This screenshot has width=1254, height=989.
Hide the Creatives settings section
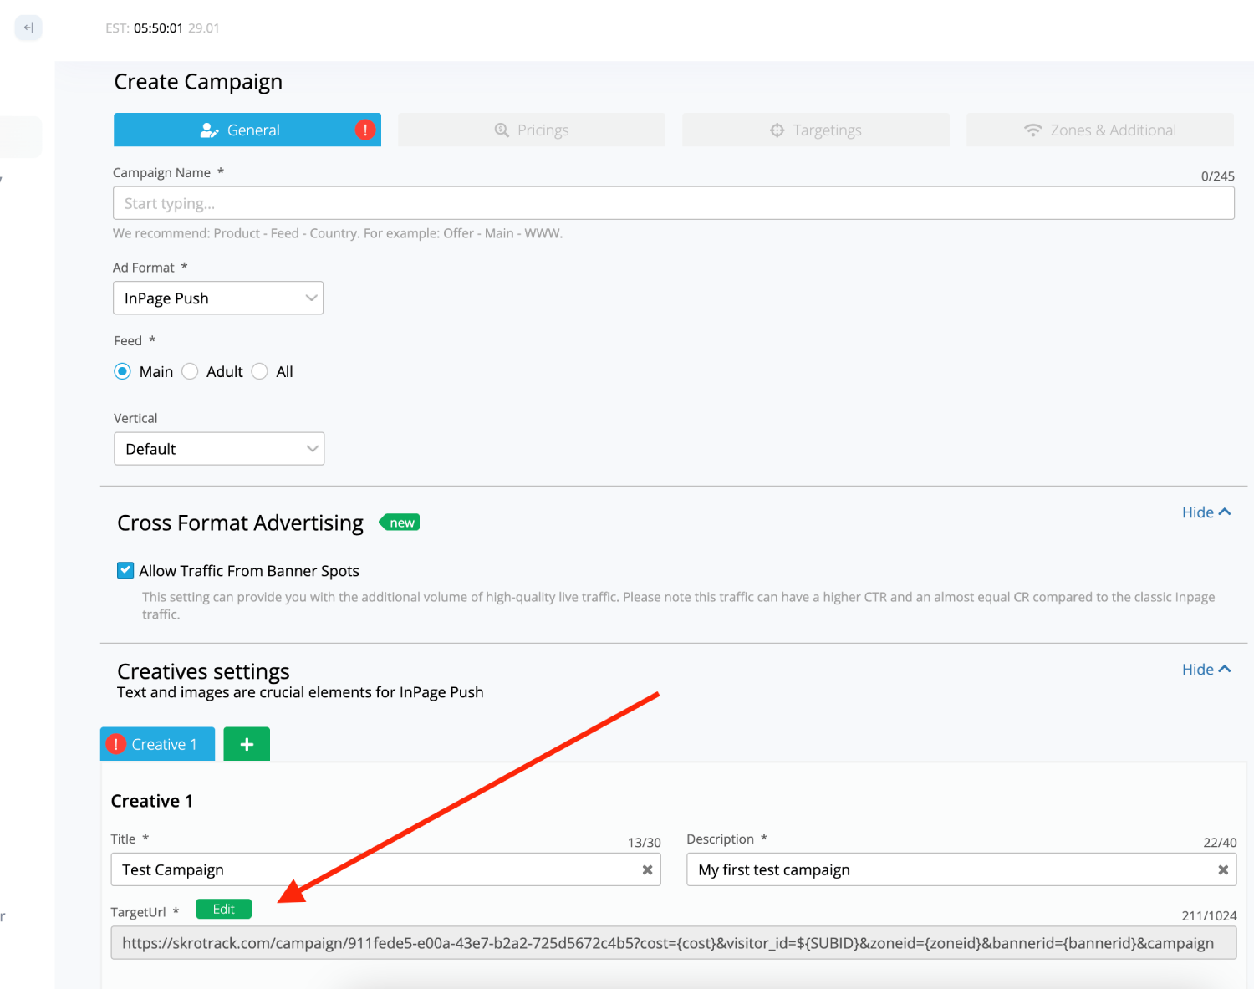(1206, 670)
